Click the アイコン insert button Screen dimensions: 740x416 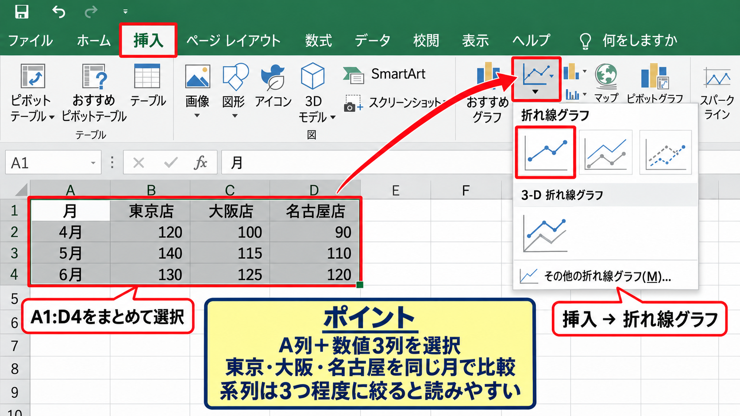pos(273,85)
